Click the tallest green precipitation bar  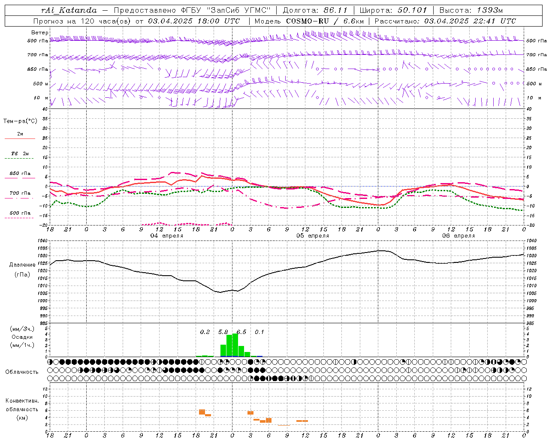pos(235,345)
